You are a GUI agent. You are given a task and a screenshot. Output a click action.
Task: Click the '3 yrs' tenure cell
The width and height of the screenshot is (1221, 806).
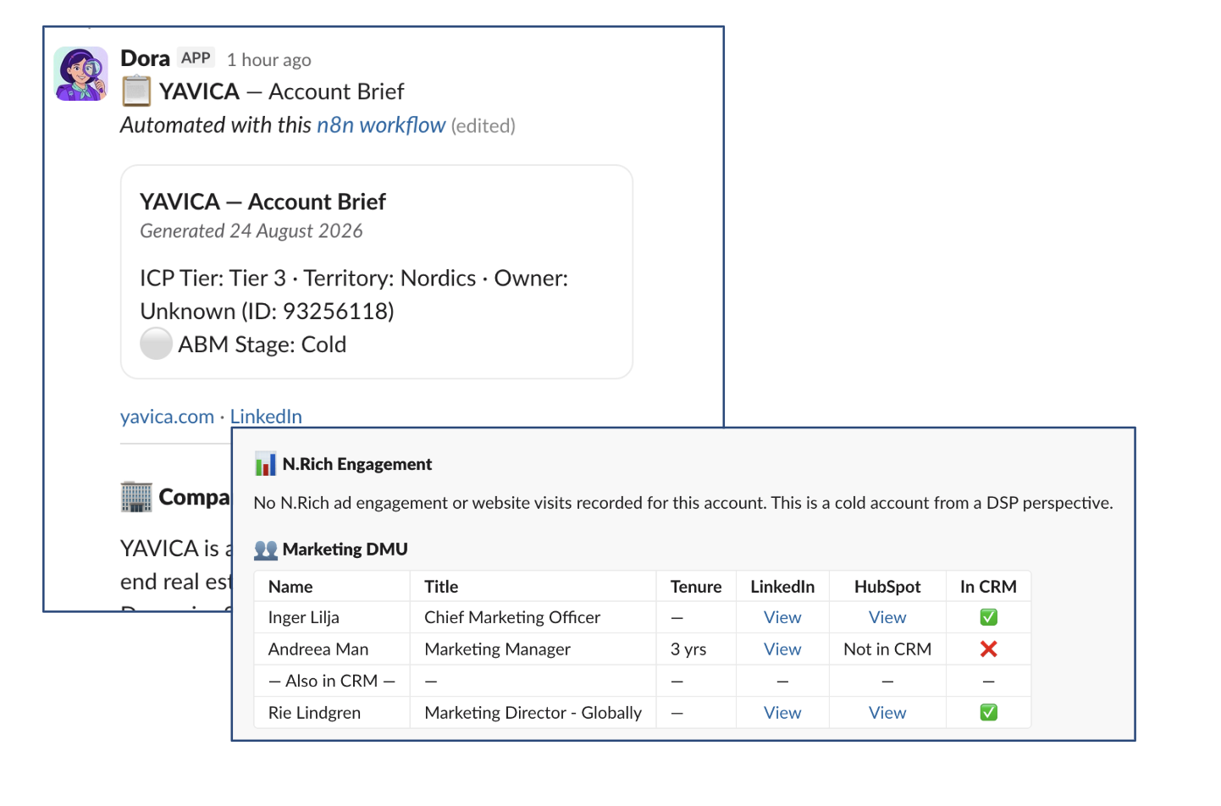[688, 649]
